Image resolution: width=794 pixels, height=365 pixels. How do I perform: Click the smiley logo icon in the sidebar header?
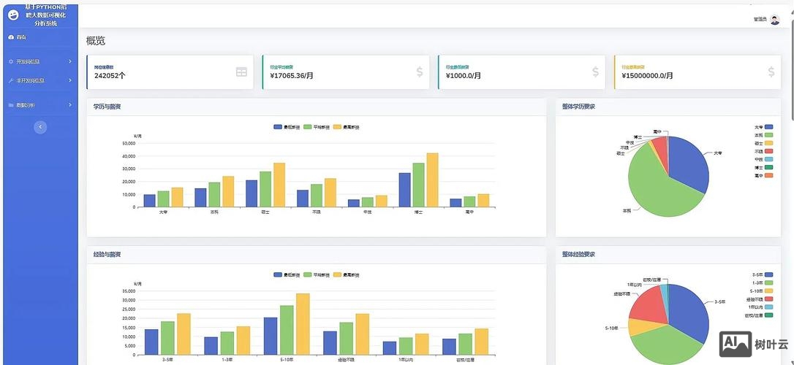coord(13,15)
